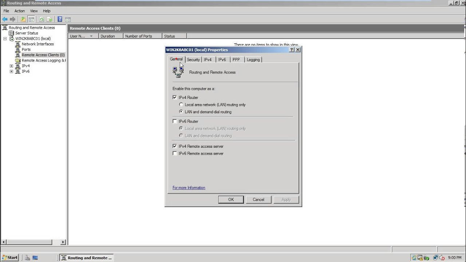Select the Ports node
The image size is (466, 262).
(x=26, y=49)
